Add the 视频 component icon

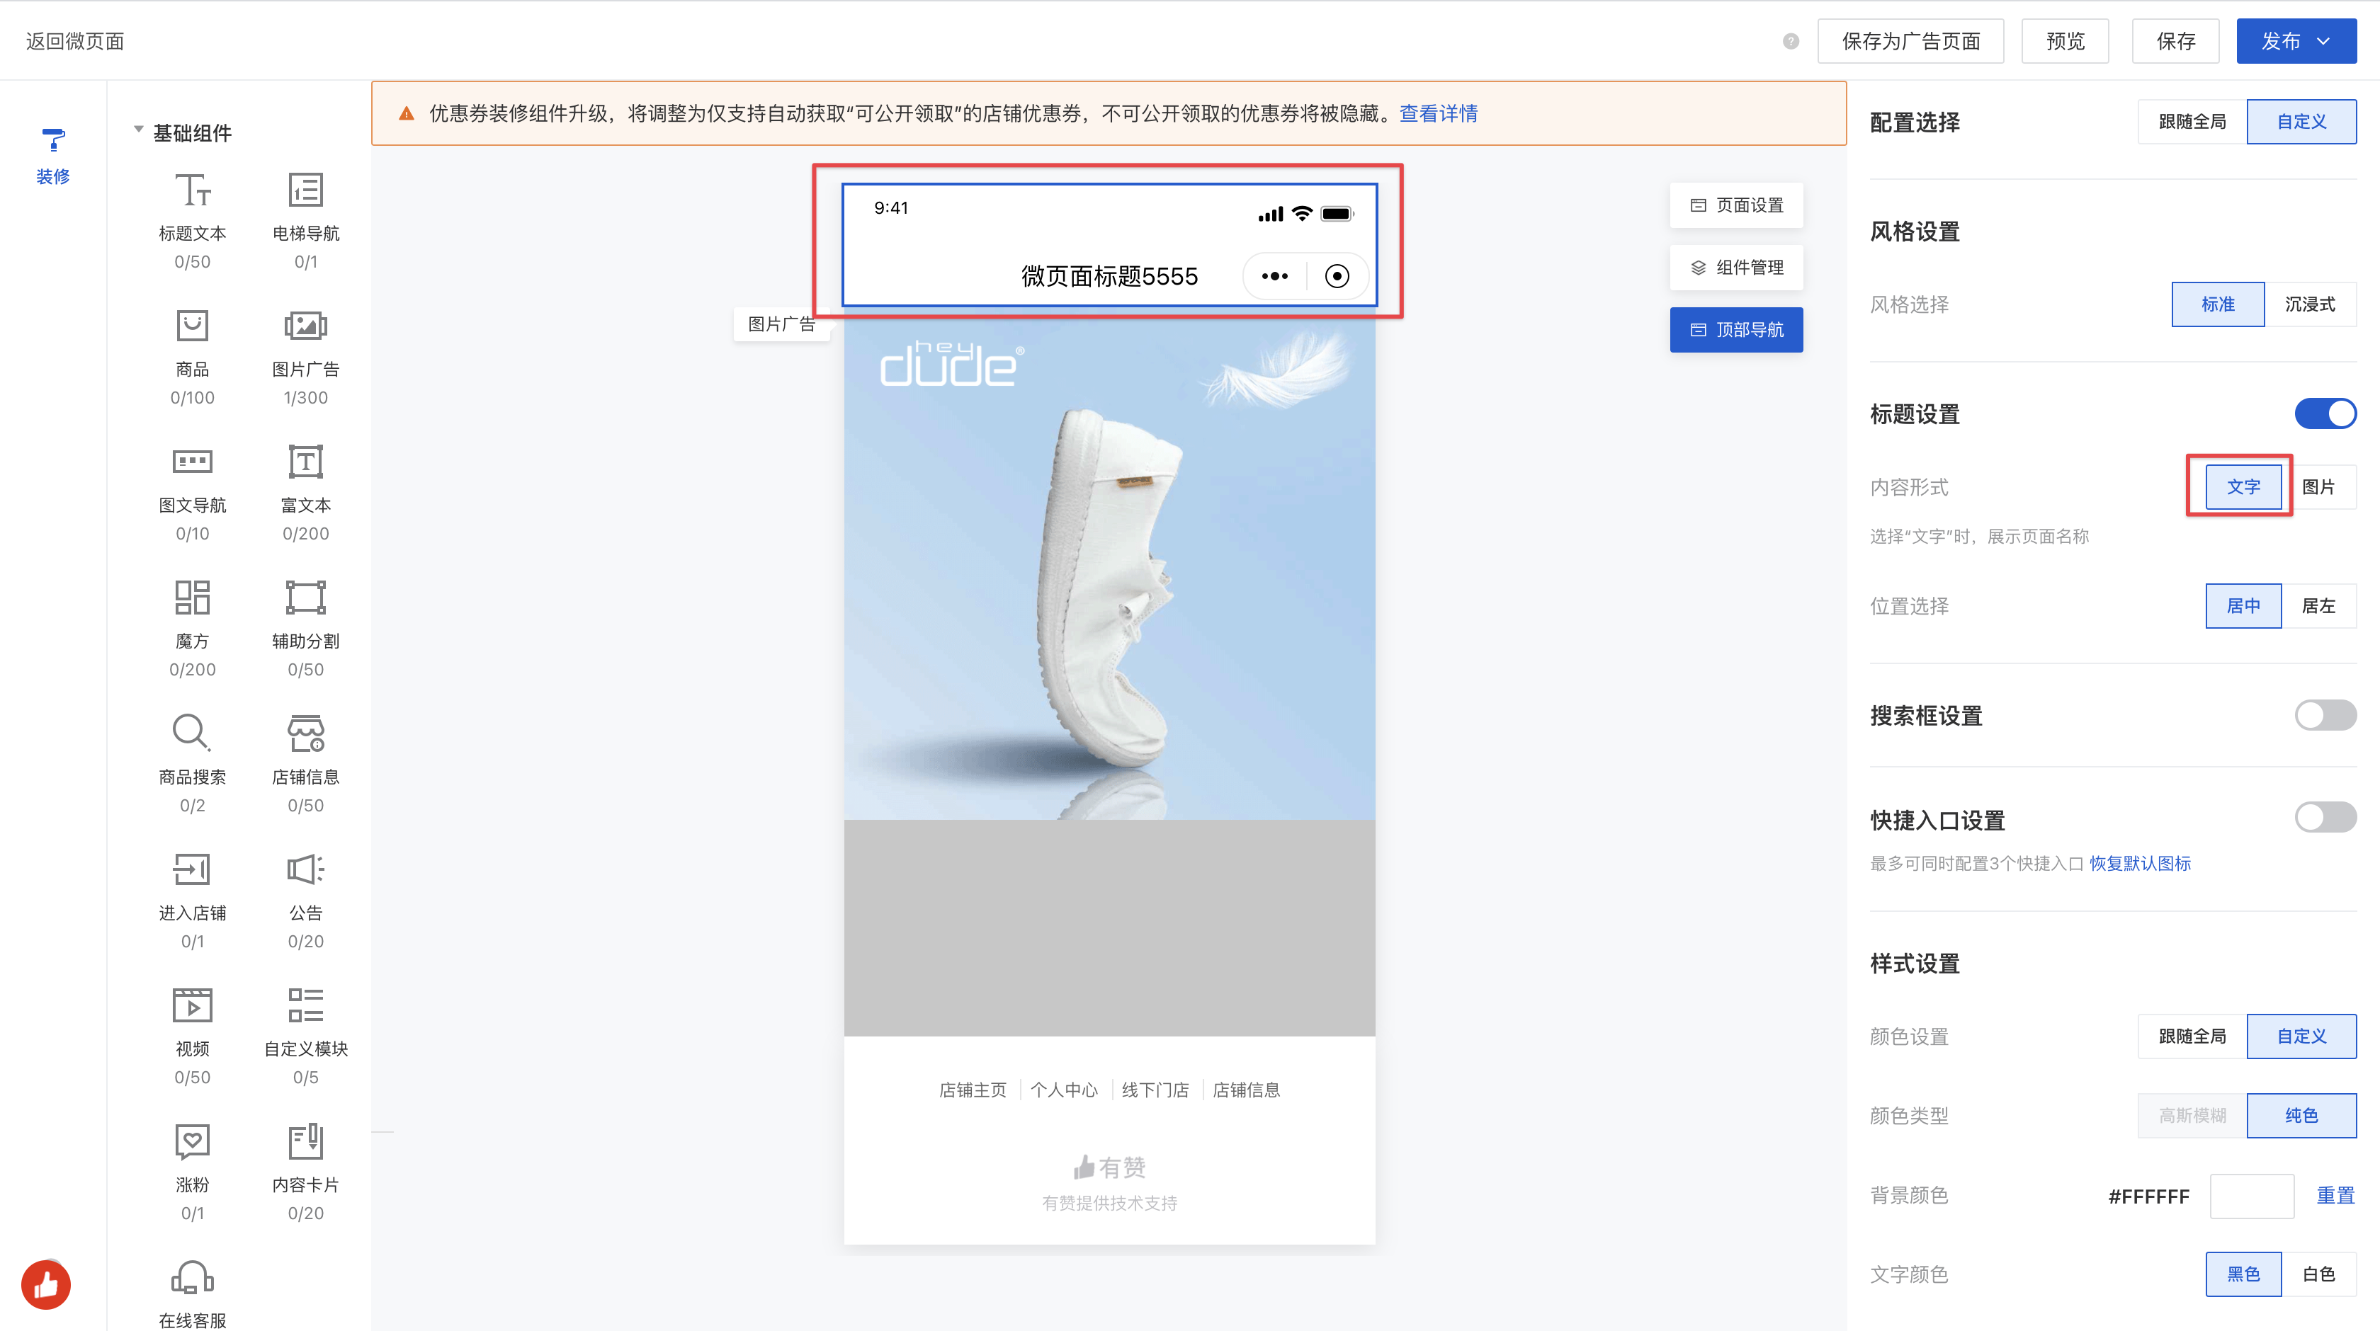[x=192, y=1005]
